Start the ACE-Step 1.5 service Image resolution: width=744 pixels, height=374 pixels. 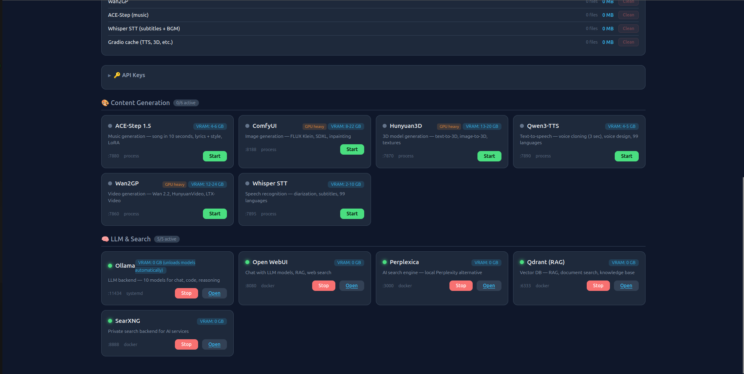215,156
